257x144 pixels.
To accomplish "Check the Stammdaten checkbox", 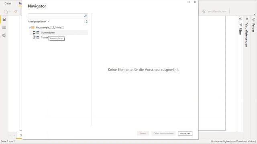I will coord(34,32).
